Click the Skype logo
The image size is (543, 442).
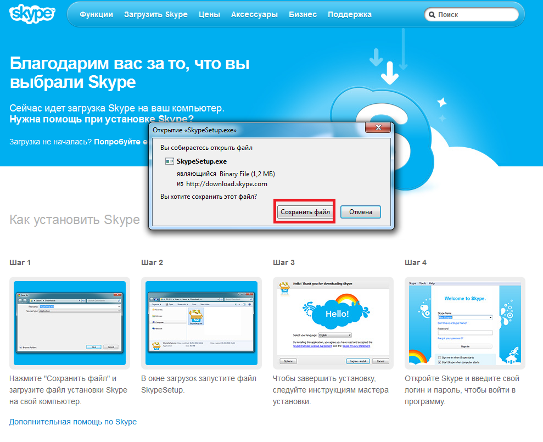click(32, 14)
